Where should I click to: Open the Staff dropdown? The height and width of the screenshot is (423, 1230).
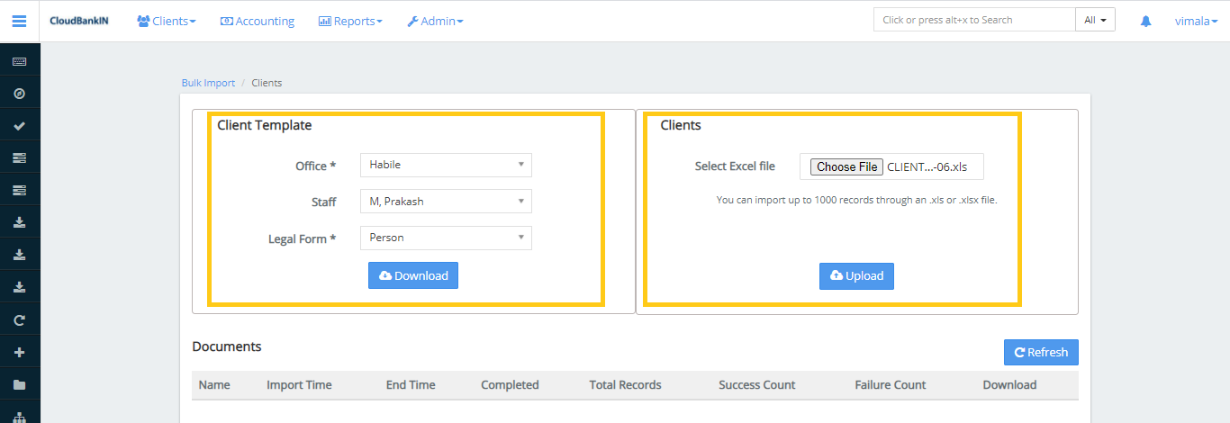[446, 202]
